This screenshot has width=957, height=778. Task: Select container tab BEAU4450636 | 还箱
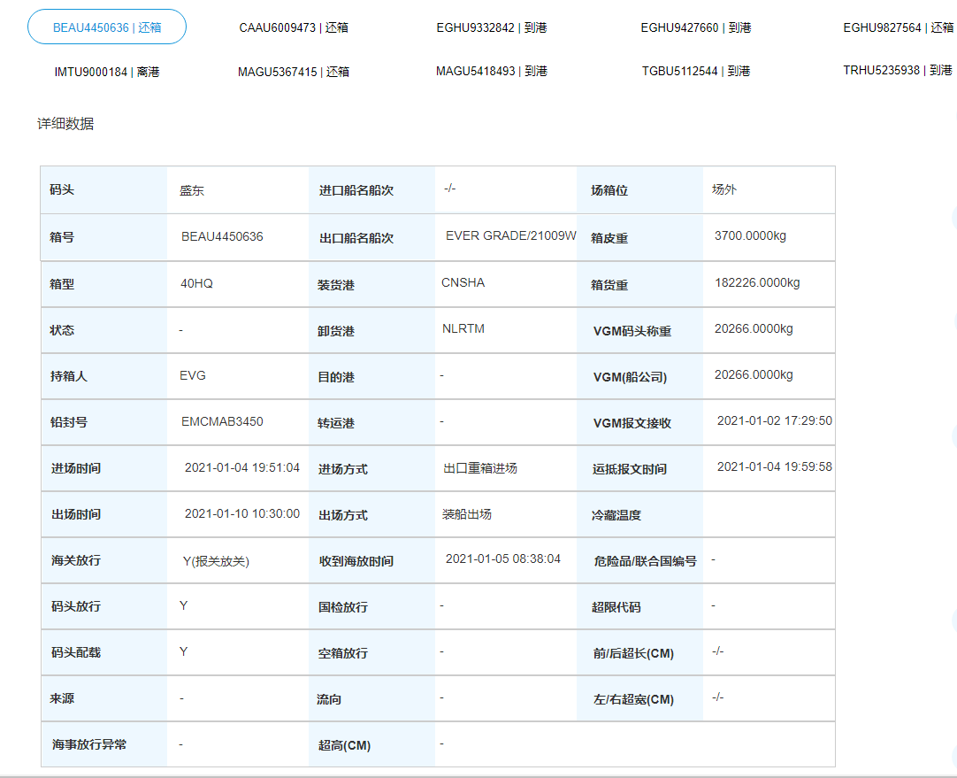pos(107,27)
